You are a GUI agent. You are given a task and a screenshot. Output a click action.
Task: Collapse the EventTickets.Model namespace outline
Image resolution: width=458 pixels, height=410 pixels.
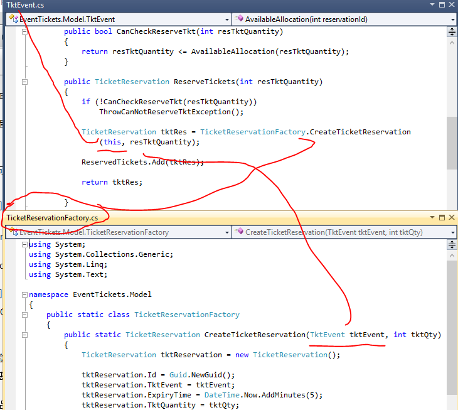coord(25,294)
